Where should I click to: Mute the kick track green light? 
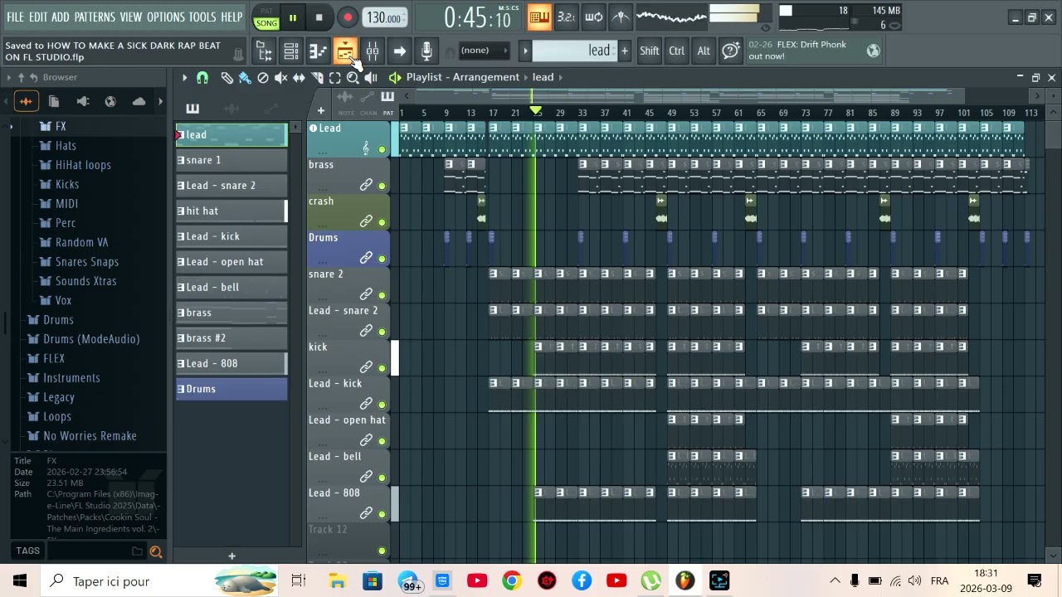(x=382, y=368)
